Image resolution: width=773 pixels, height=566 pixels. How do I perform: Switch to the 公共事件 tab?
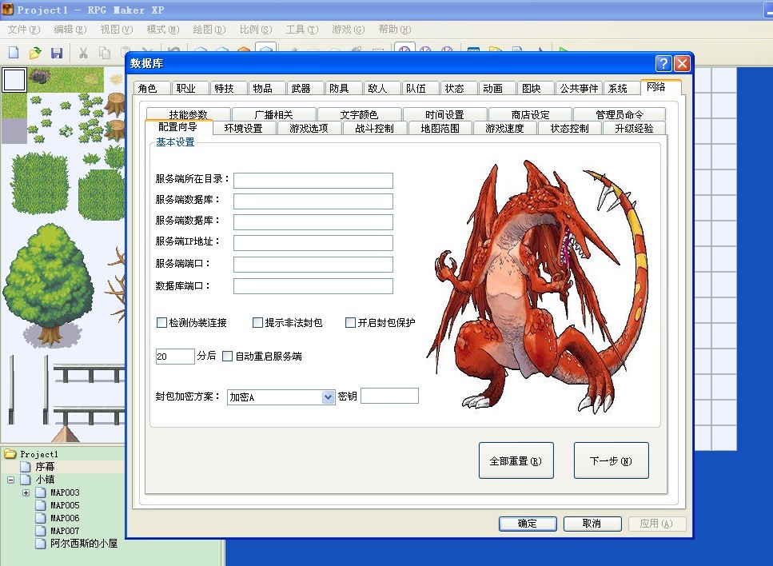click(579, 88)
